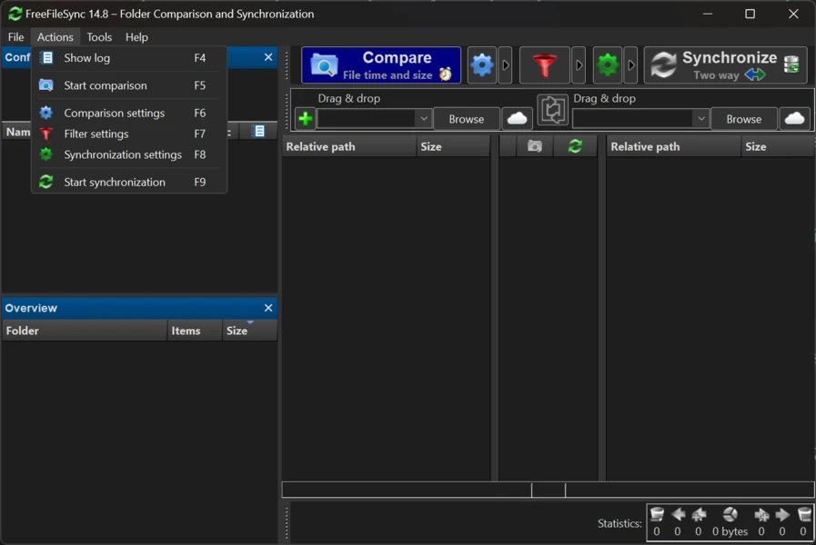Image resolution: width=816 pixels, height=545 pixels.
Task: Sort by left Size column
Action: (453, 146)
